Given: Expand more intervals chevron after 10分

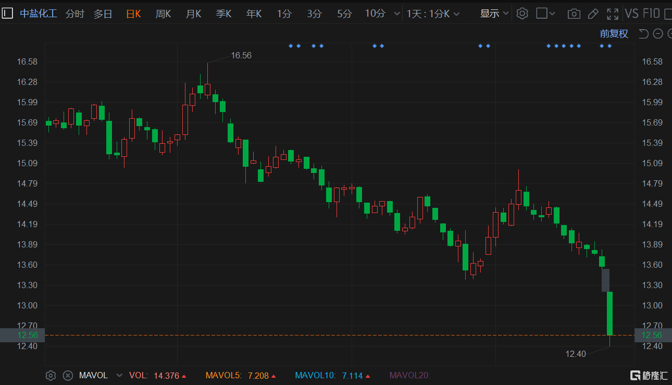Looking at the screenshot, I should 397,14.
